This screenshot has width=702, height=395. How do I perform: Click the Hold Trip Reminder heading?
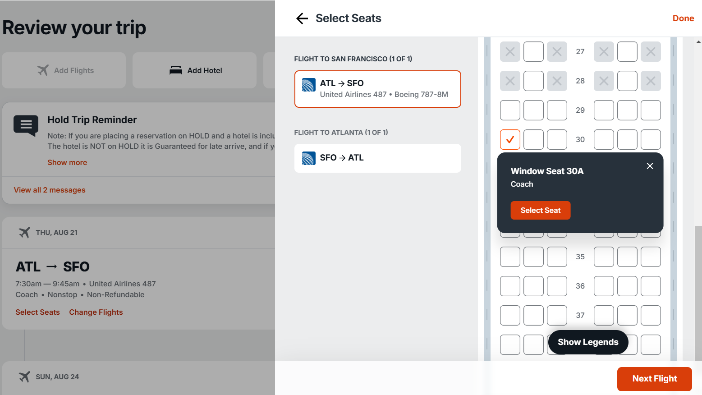92,120
